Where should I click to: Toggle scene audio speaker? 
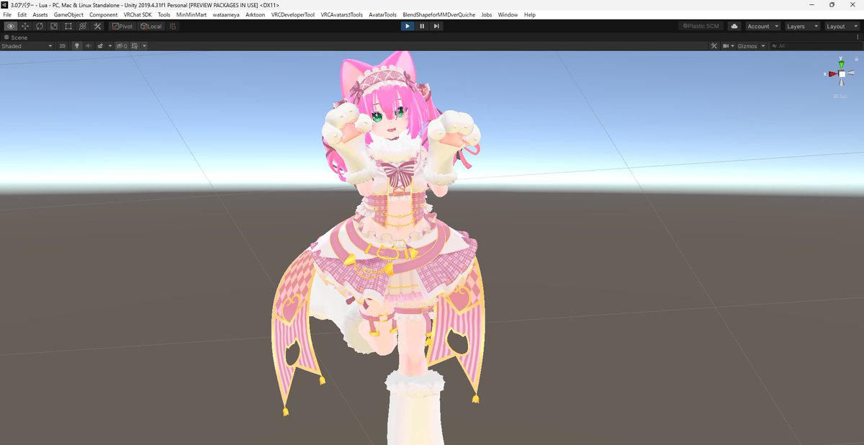(89, 46)
